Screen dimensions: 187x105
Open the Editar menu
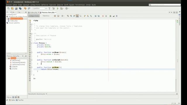click(15, 5)
